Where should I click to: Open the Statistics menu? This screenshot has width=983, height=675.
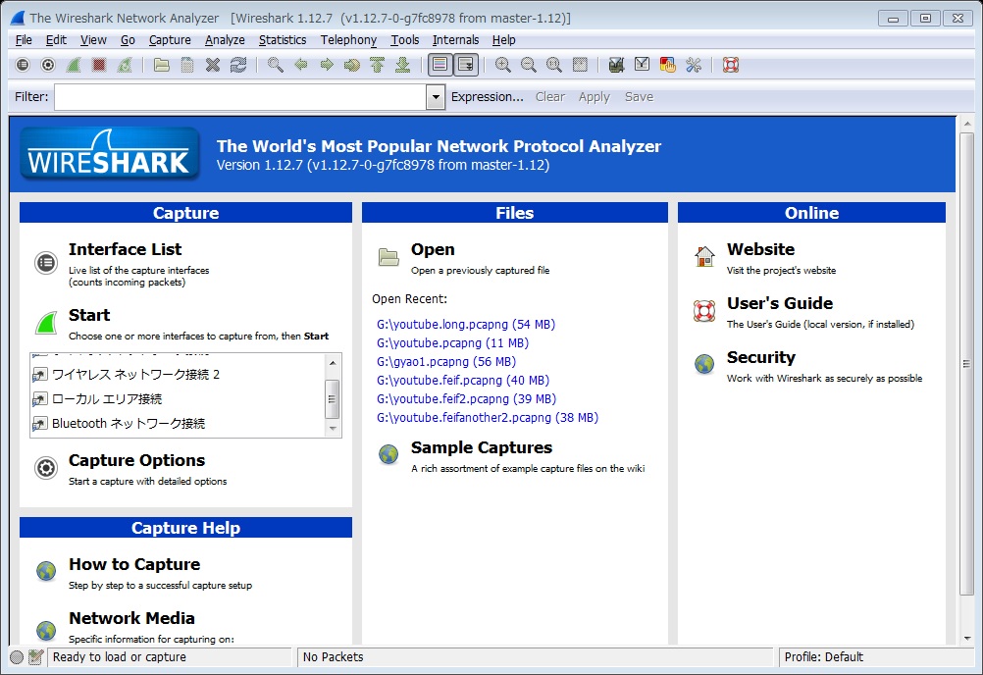click(x=283, y=40)
